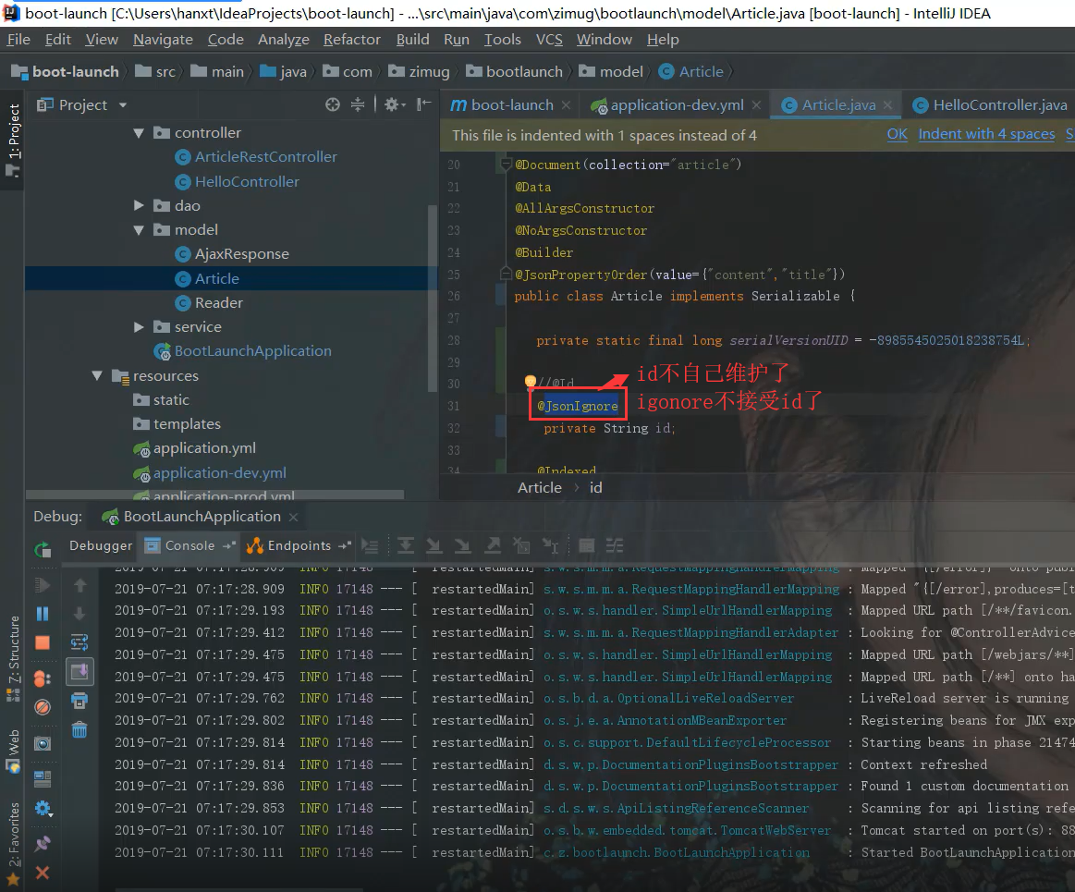
Task: Step Into icon in debug toolbar
Action: pyautogui.click(x=434, y=545)
